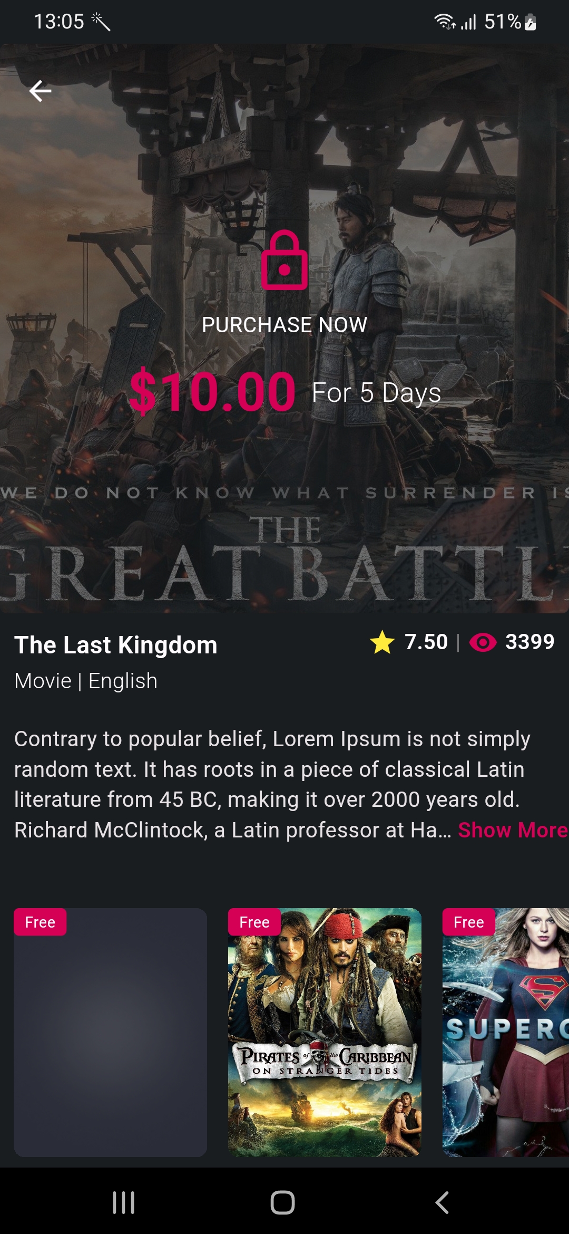
Task: Tap the $10.00 price text
Action: pyautogui.click(x=212, y=392)
